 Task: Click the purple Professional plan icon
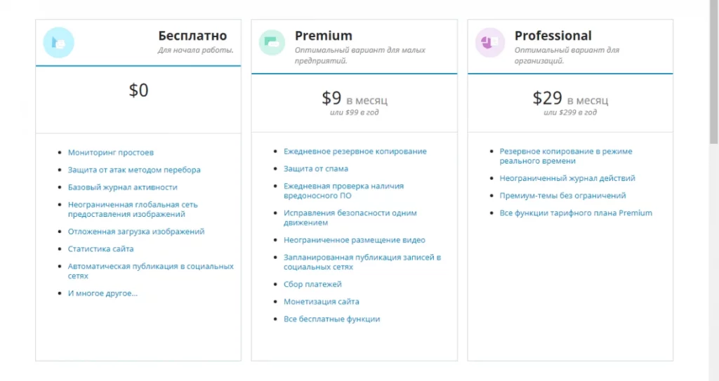489,43
